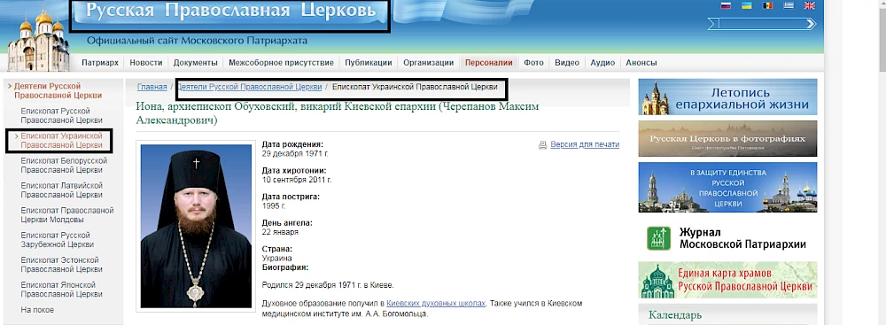The image size is (886, 325).
Task: Switch language via the Greek flag
Action: tap(789, 5)
